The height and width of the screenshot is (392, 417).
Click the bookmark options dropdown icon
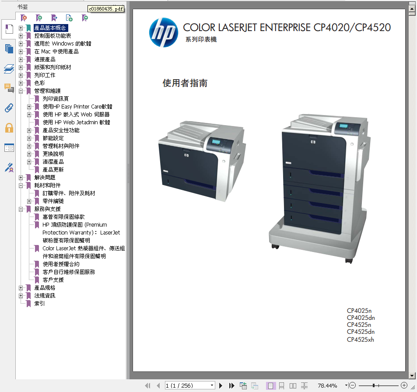click(x=85, y=18)
